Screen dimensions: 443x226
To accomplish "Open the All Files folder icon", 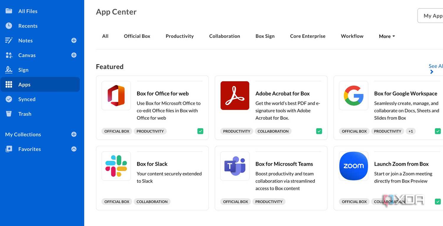I will 9,11.
